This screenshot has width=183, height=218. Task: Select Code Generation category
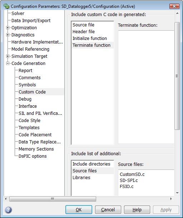pos(28,63)
